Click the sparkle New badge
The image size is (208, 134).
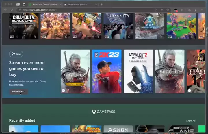(16, 54)
